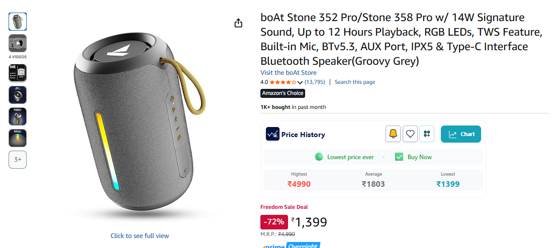This screenshot has height=248, width=560.
Task: Click the Amazon's Choice badge
Action: pyautogui.click(x=283, y=93)
